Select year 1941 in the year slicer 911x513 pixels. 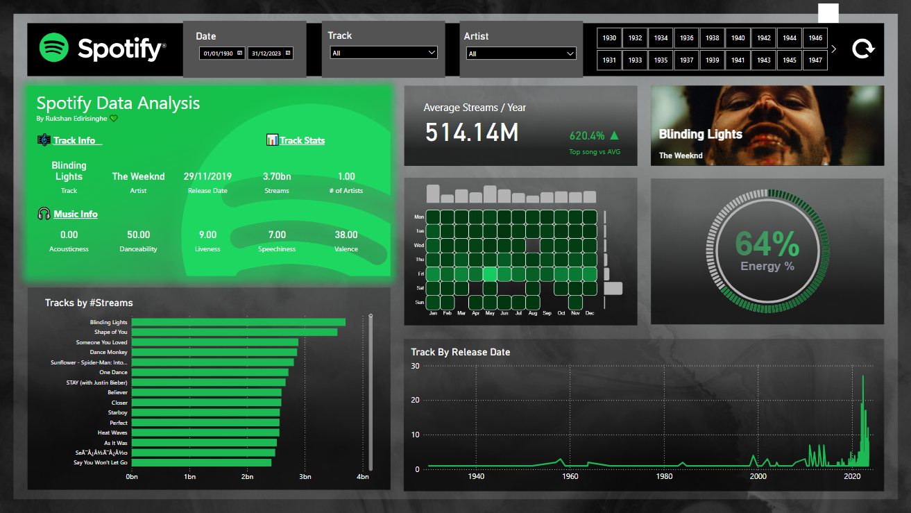point(738,60)
